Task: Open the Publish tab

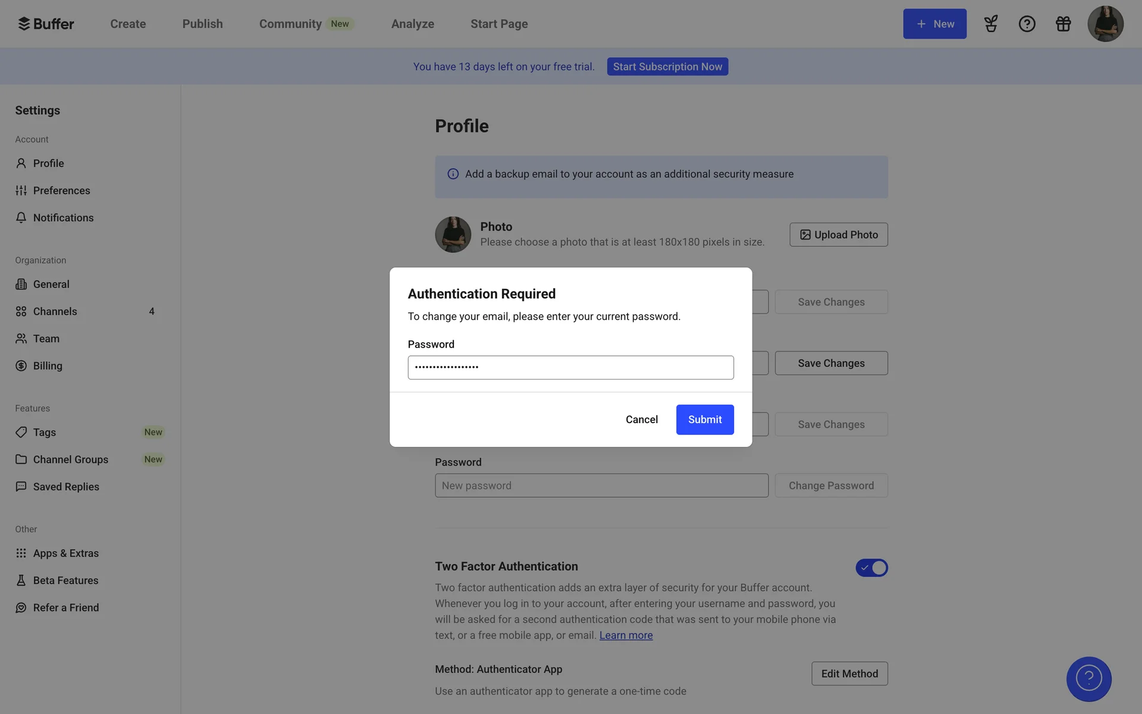Action: tap(202, 24)
